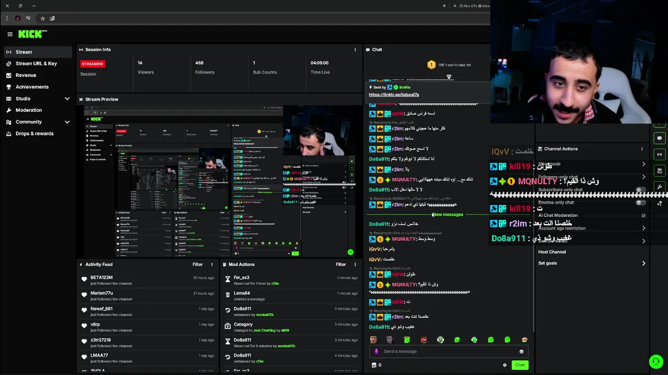668x375 pixels.
Task: Open the linktr.ee link in chat
Action: [393, 95]
